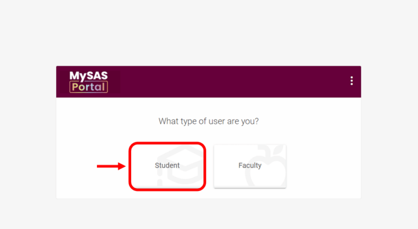Click the MySAS Portal logo

[89, 81]
